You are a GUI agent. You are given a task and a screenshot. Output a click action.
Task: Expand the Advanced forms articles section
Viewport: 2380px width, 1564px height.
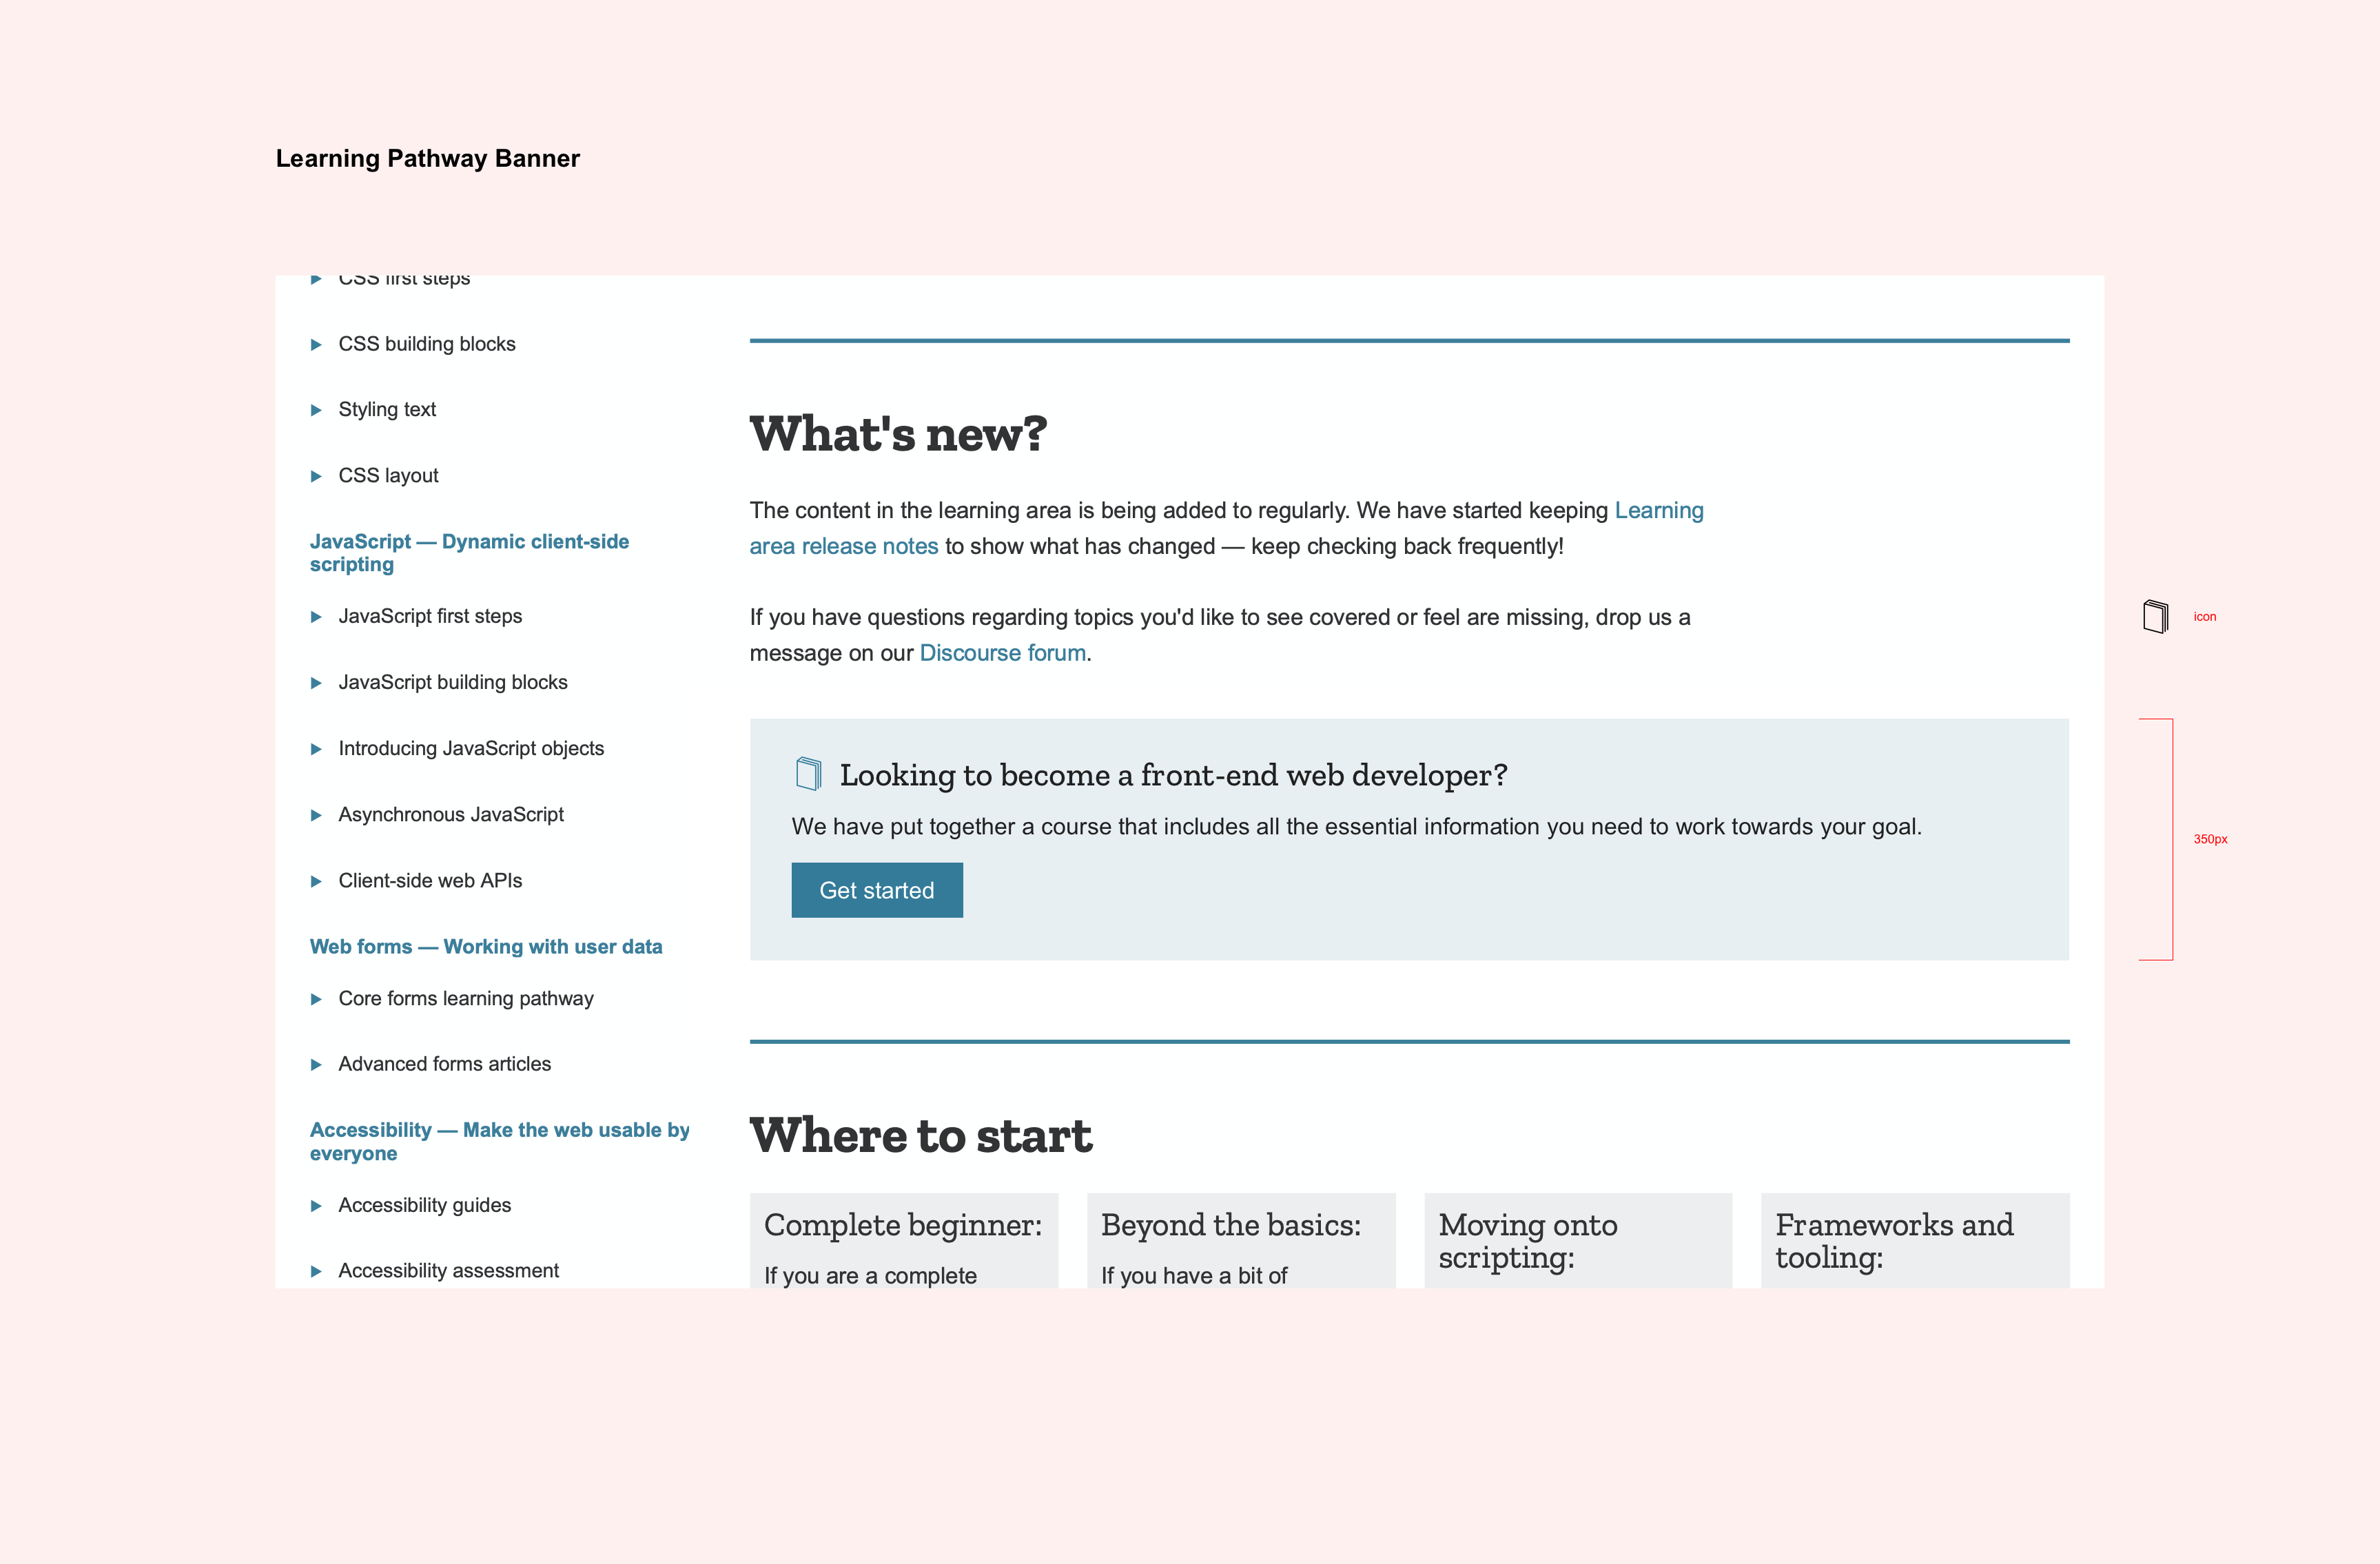pos(317,1065)
